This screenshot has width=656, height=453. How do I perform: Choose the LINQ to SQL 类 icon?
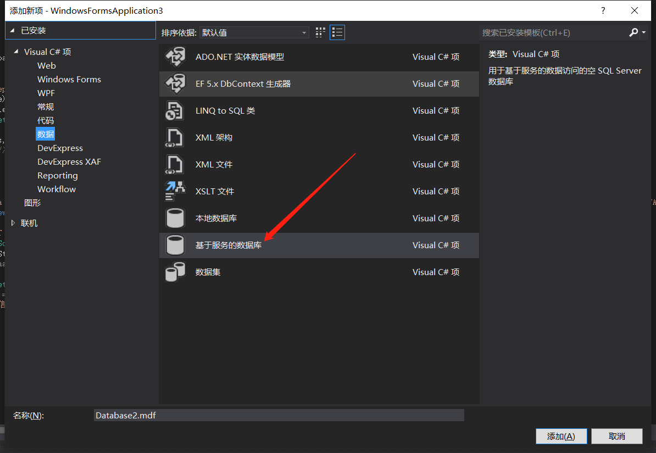pyautogui.click(x=175, y=111)
